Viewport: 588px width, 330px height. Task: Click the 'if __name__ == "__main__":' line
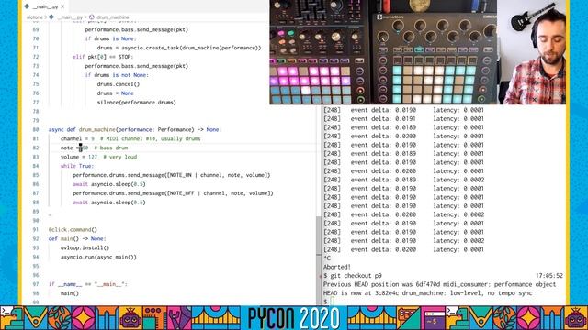88,284
